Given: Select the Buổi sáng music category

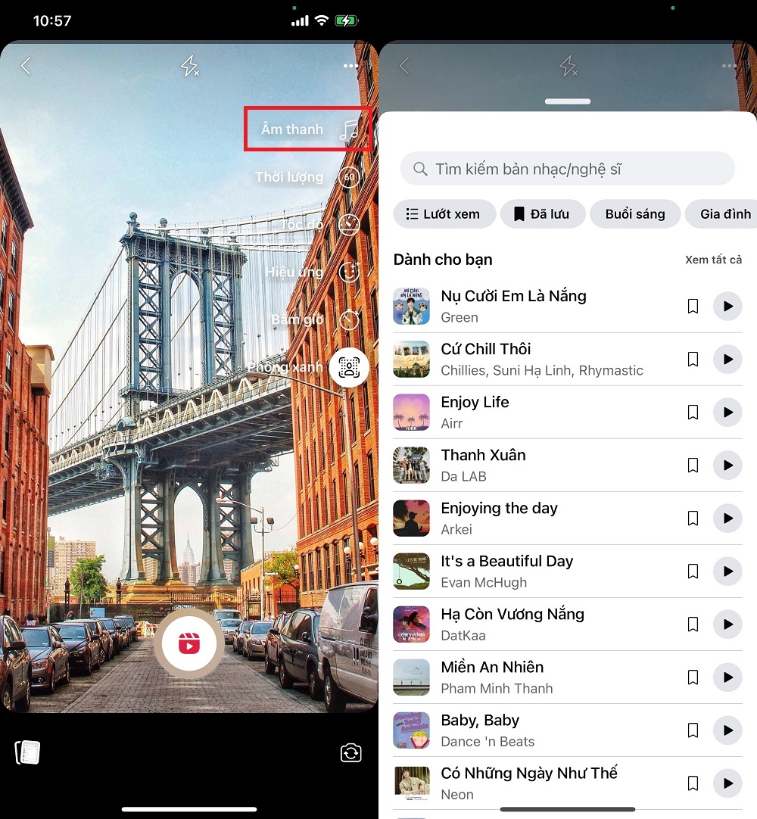Looking at the screenshot, I should click(x=635, y=213).
